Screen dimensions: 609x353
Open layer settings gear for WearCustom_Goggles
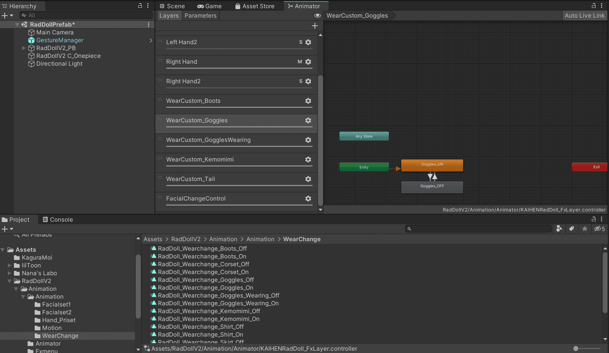tap(308, 121)
